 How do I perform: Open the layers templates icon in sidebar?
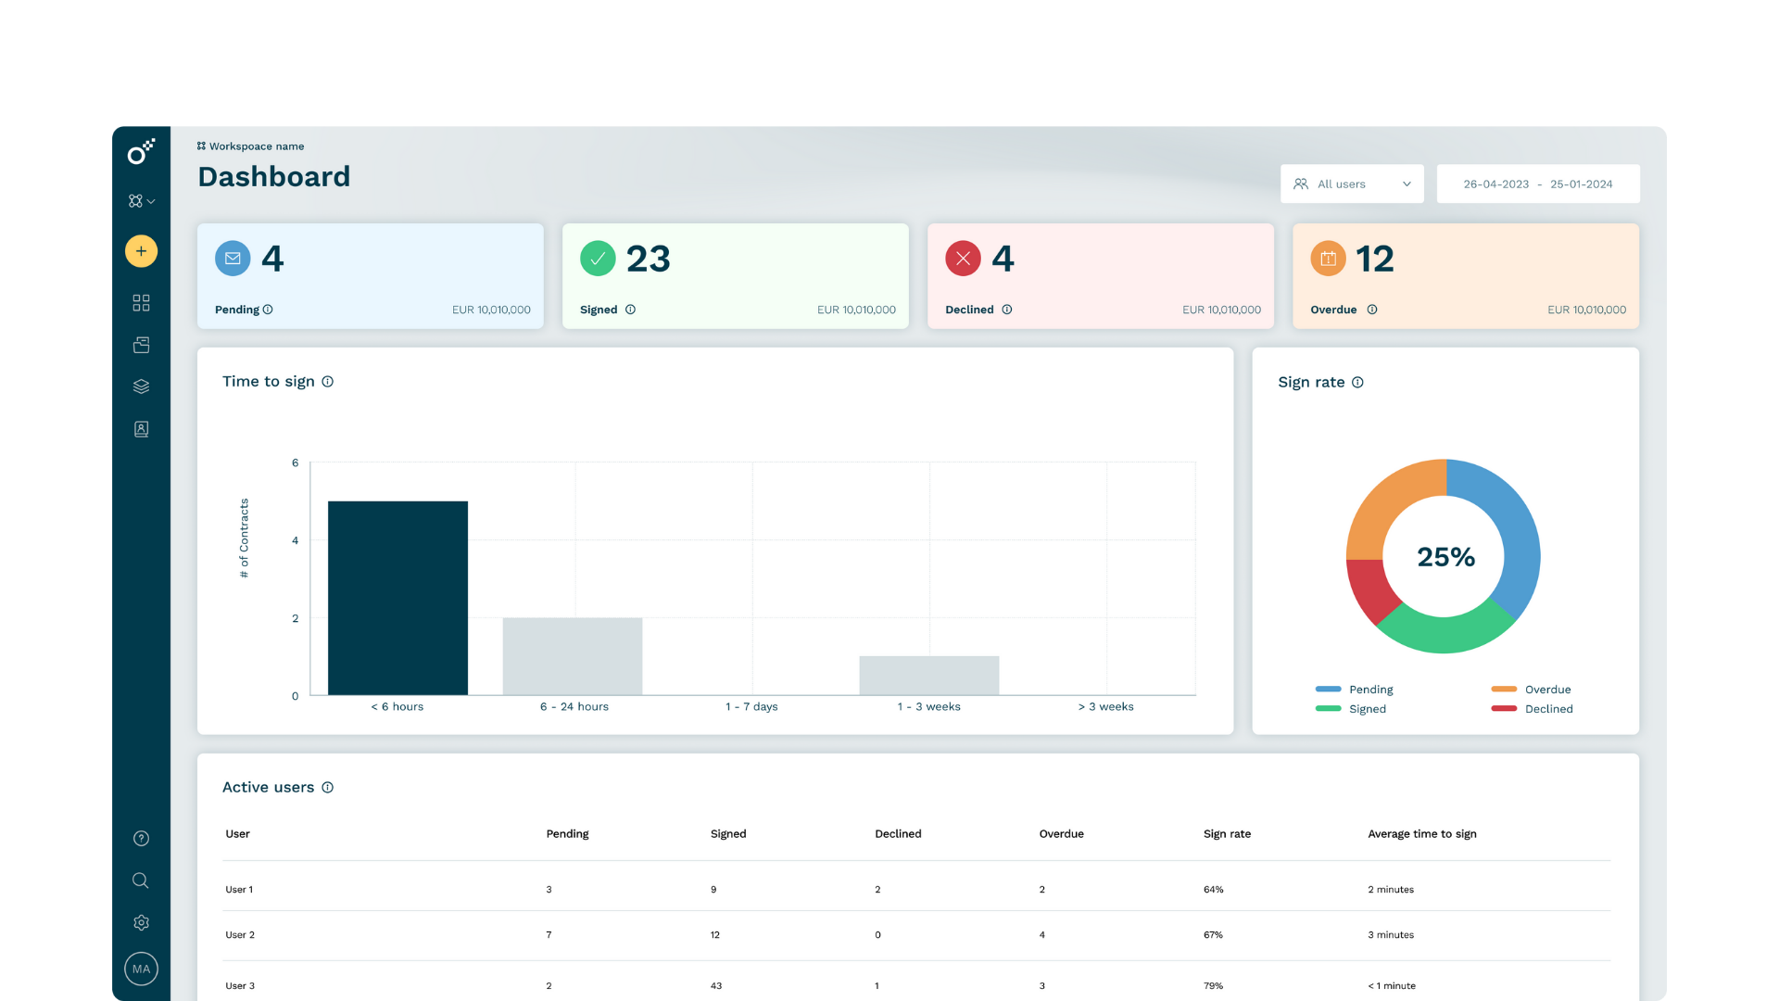click(141, 386)
